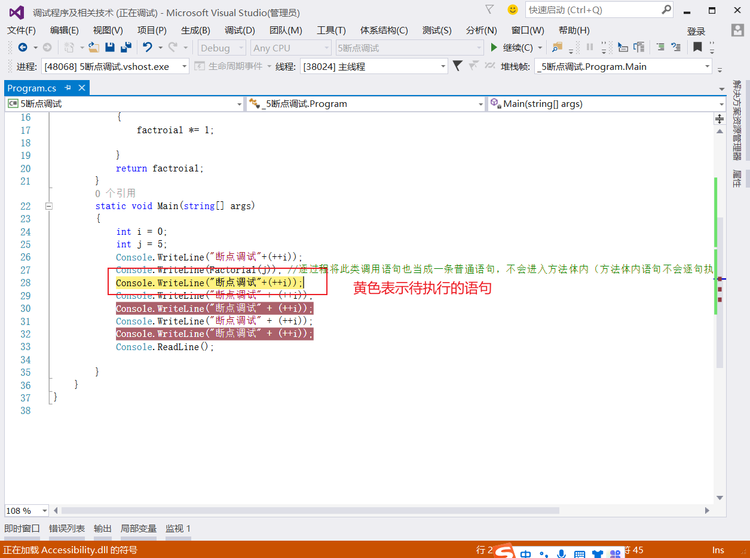Viewport: 750px width, 558px height.
Task: Click the flagged-threads-only funnel icon
Action: [474, 66]
